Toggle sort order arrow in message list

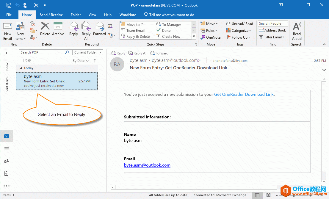pyautogui.click(x=95, y=61)
